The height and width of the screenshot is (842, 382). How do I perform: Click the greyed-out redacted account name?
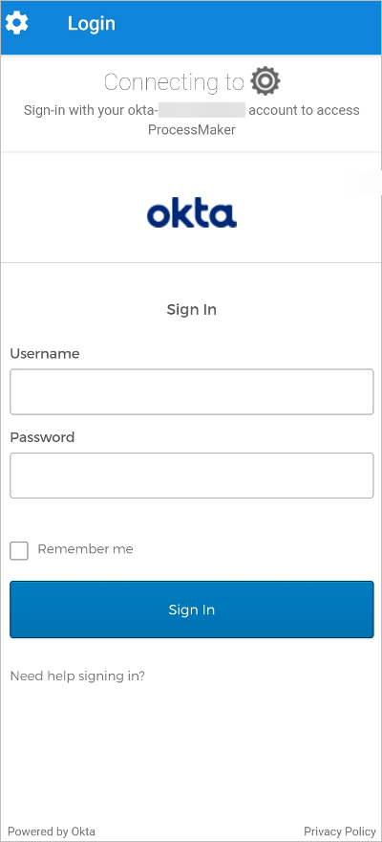(x=202, y=110)
